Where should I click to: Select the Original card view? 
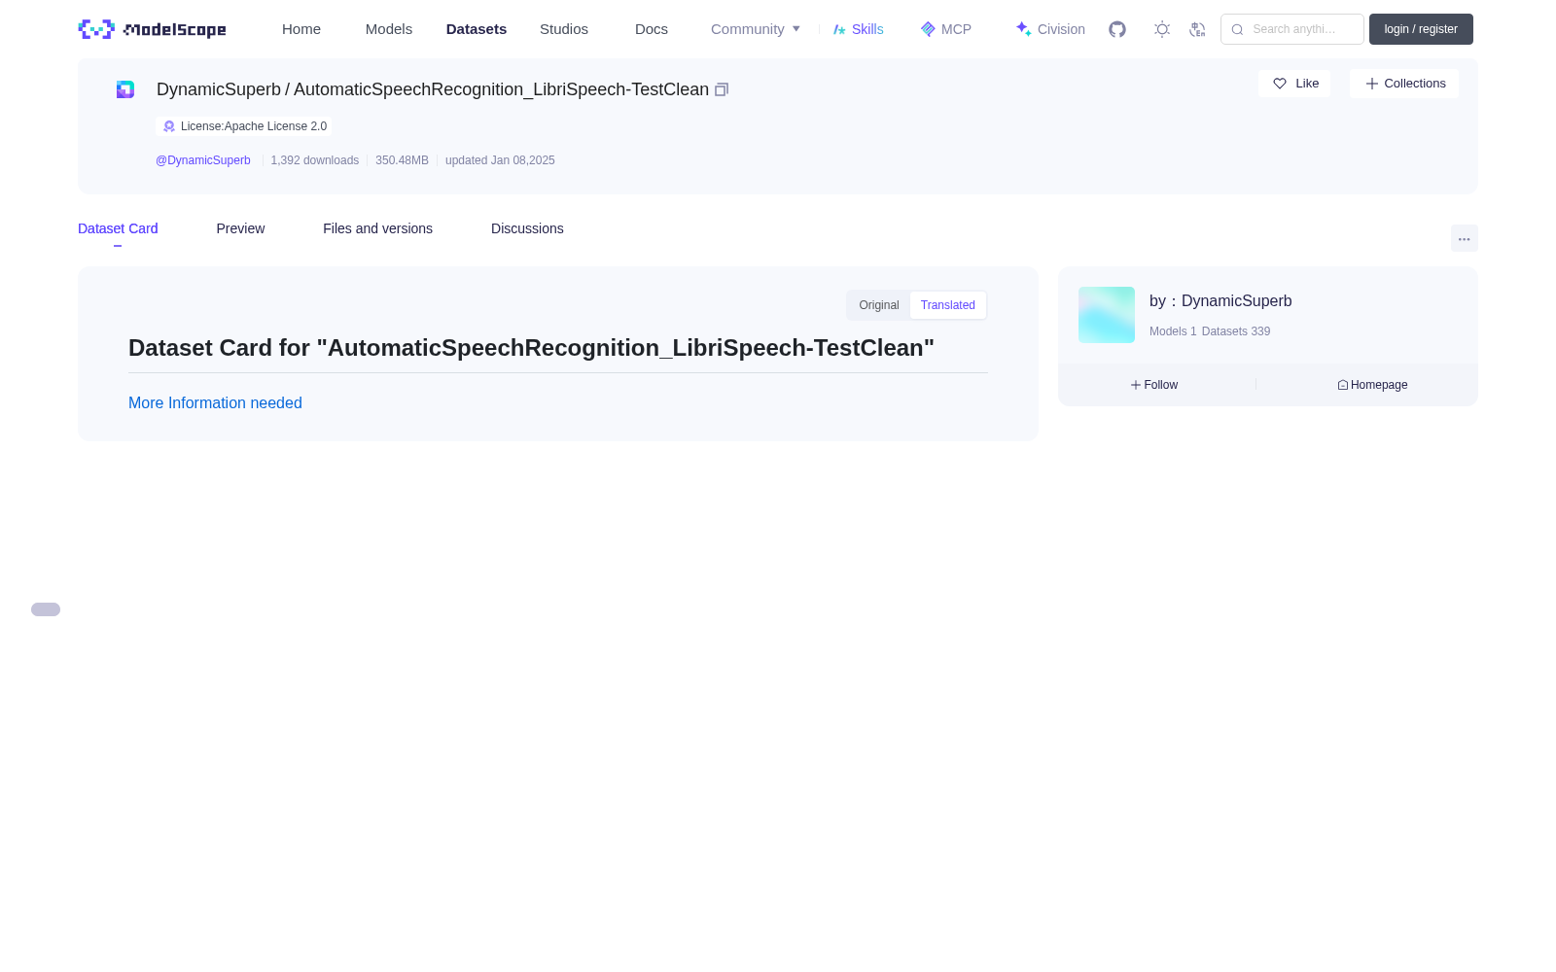(879, 305)
